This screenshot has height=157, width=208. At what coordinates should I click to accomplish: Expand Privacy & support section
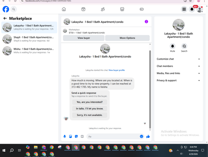point(178,80)
